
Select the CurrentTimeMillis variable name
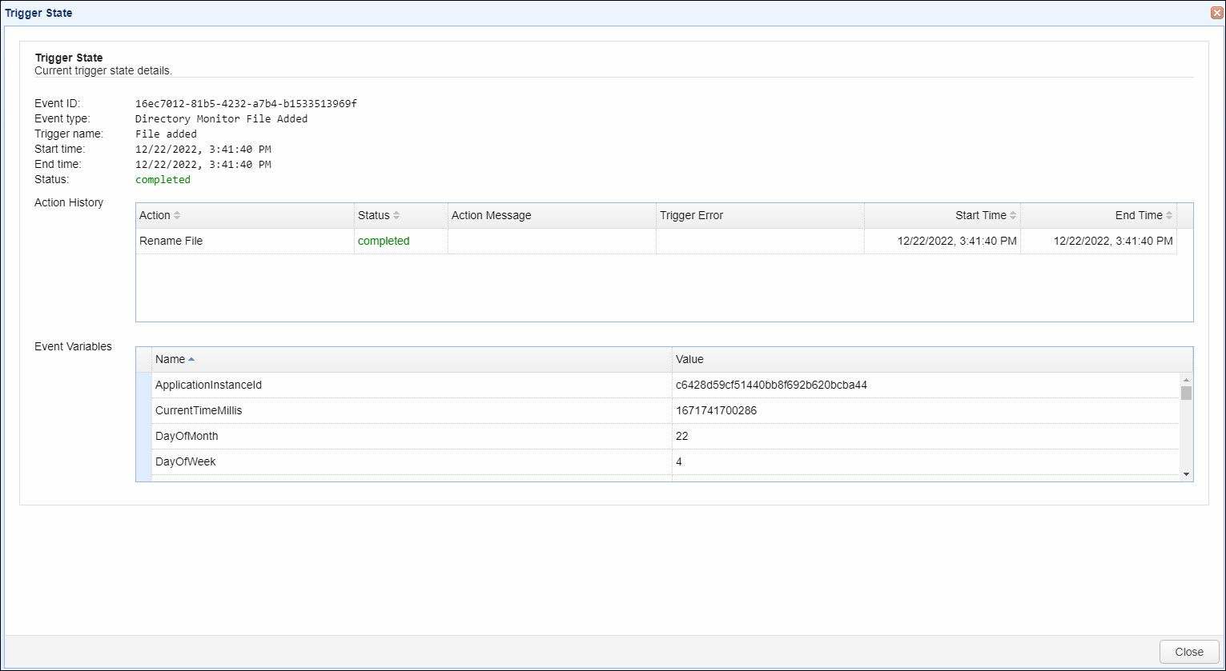tap(199, 410)
